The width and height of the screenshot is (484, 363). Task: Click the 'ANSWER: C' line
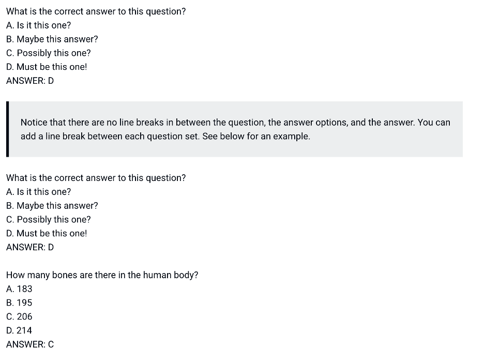point(30,344)
